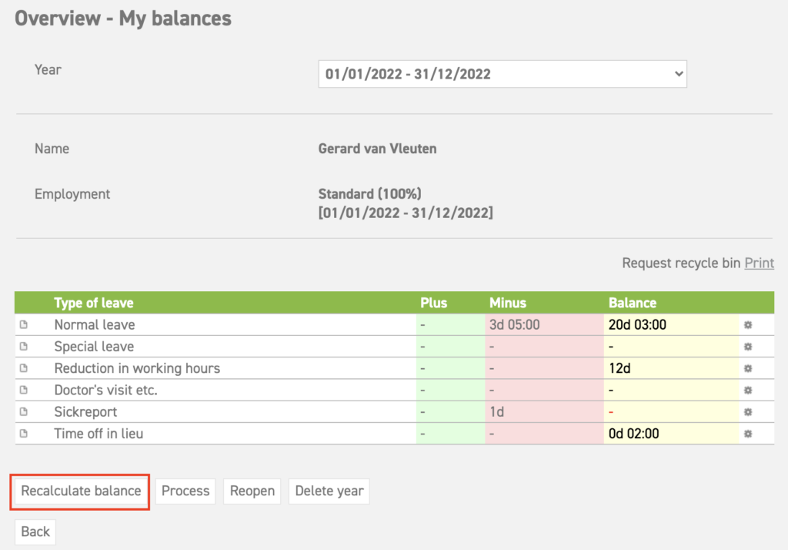The height and width of the screenshot is (550, 788).
Task: Click the Reopen button
Action: (252, 491)
